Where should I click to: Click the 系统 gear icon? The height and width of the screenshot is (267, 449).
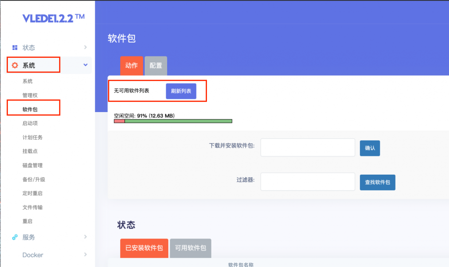pyautogui.click(x=15, y=65)
